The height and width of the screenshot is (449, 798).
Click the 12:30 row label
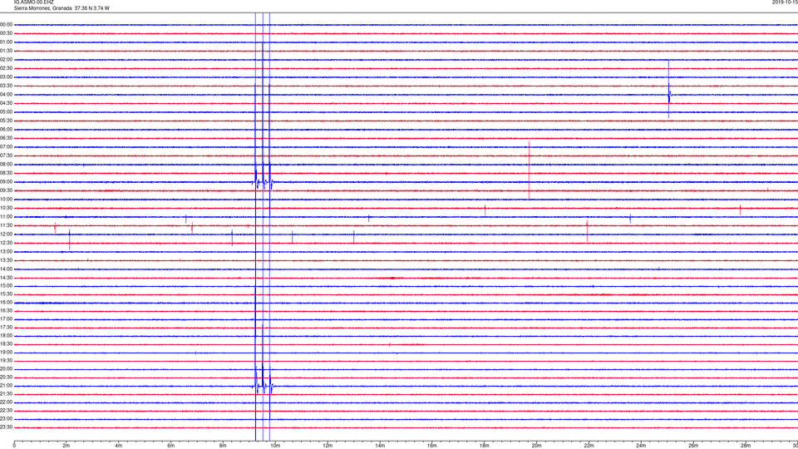pyautogui.click(x=6, y=243)
